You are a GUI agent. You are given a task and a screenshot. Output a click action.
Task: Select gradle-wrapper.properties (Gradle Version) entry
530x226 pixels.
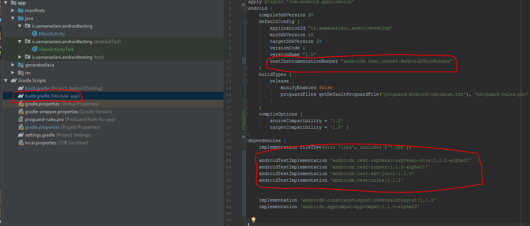point(68,112)
